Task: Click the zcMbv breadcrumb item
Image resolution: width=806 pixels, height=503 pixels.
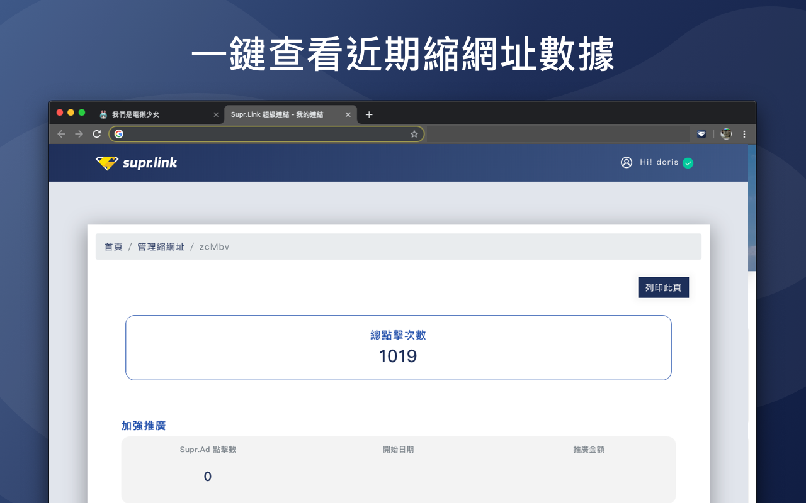Action: click(x=214, y=247)
